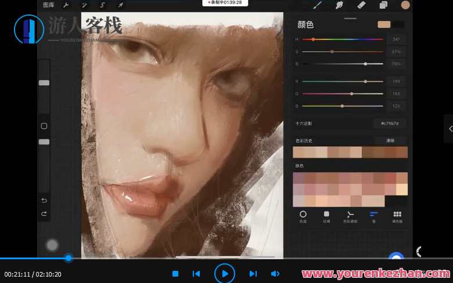Mute the video player volume
453x283 pixels.
(275, 274)
